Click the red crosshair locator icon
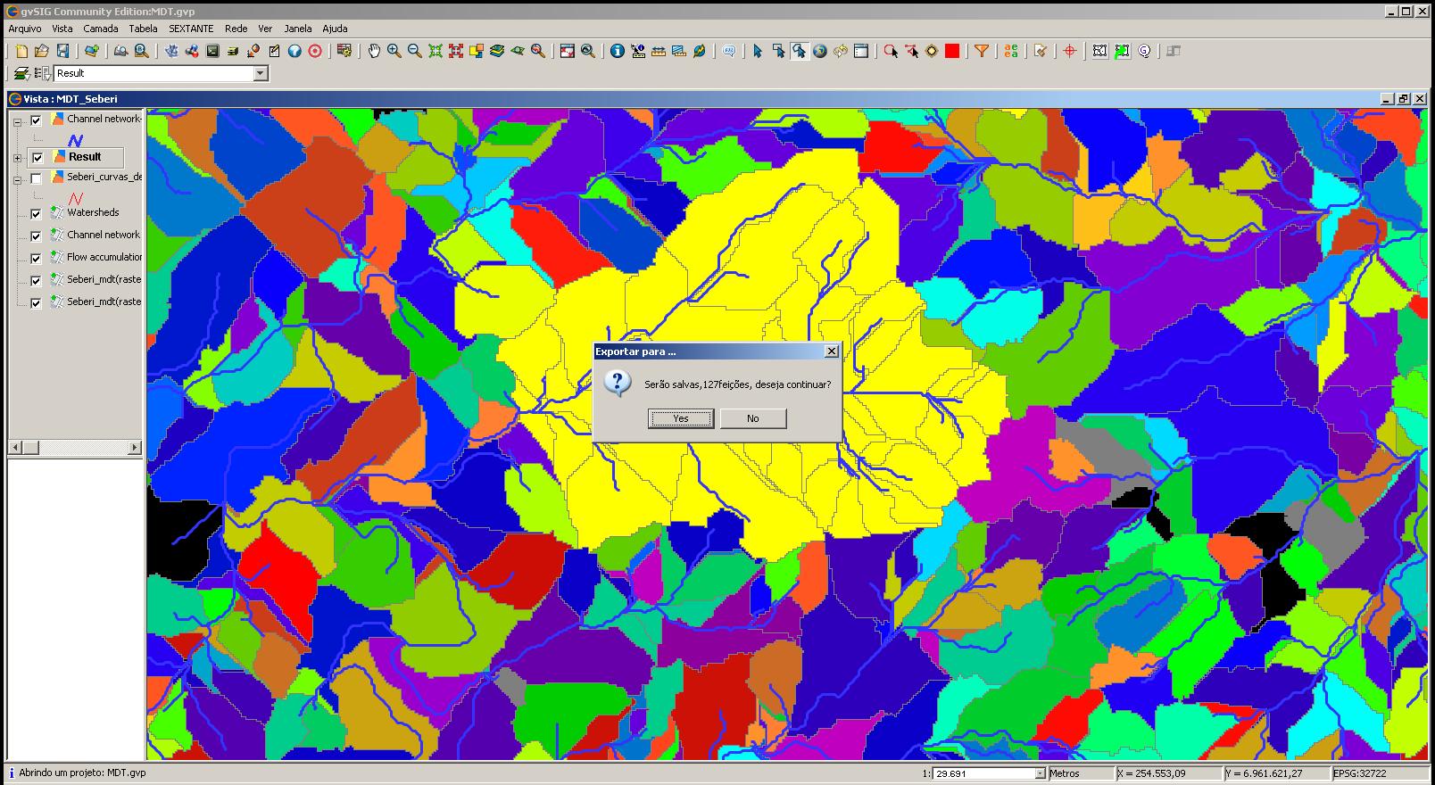The height and width of the screenshot is (785, 1435). [1070, 51]
